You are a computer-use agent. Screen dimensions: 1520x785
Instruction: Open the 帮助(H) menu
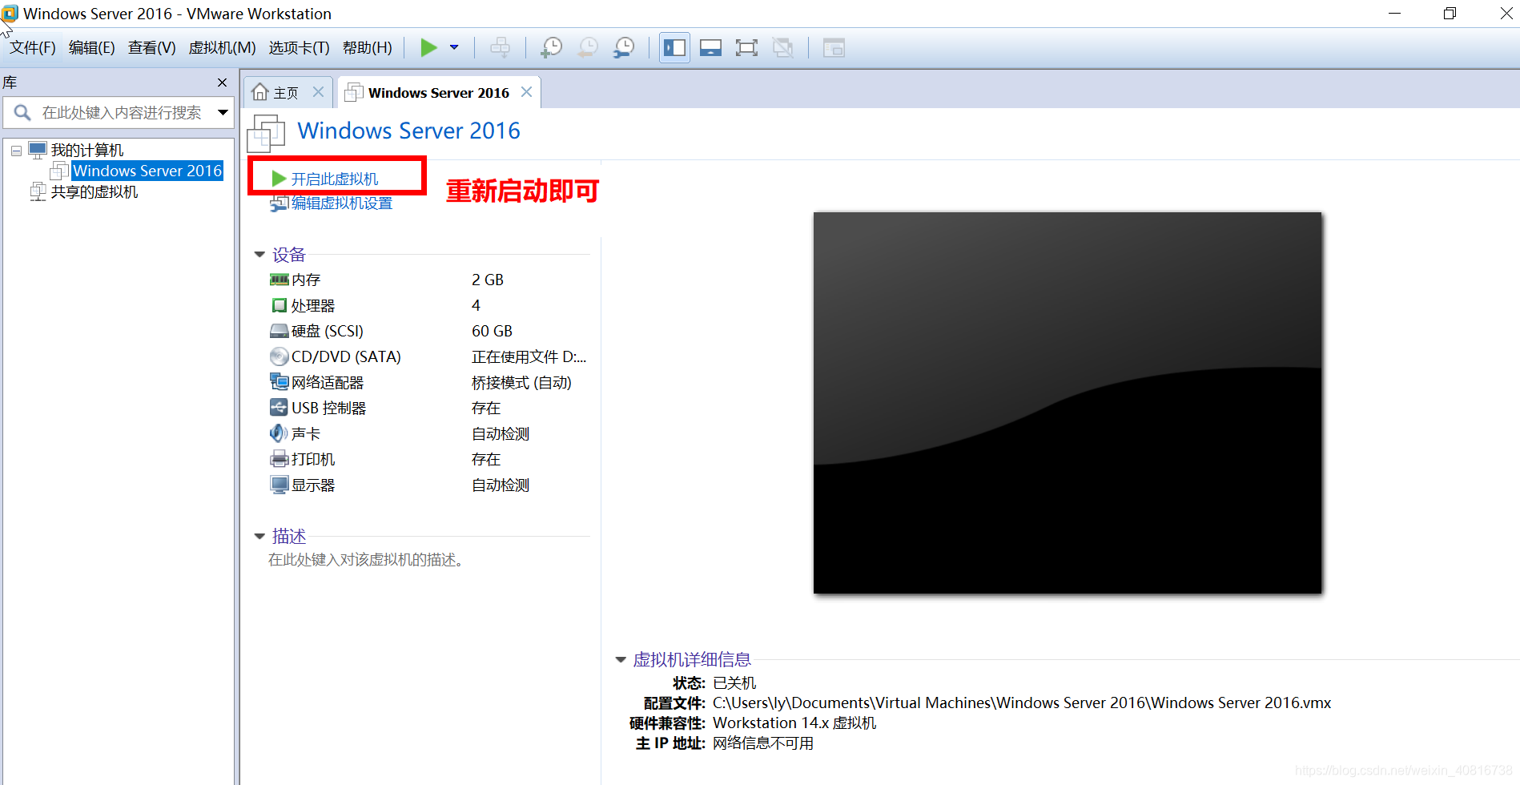pos(368,48)
